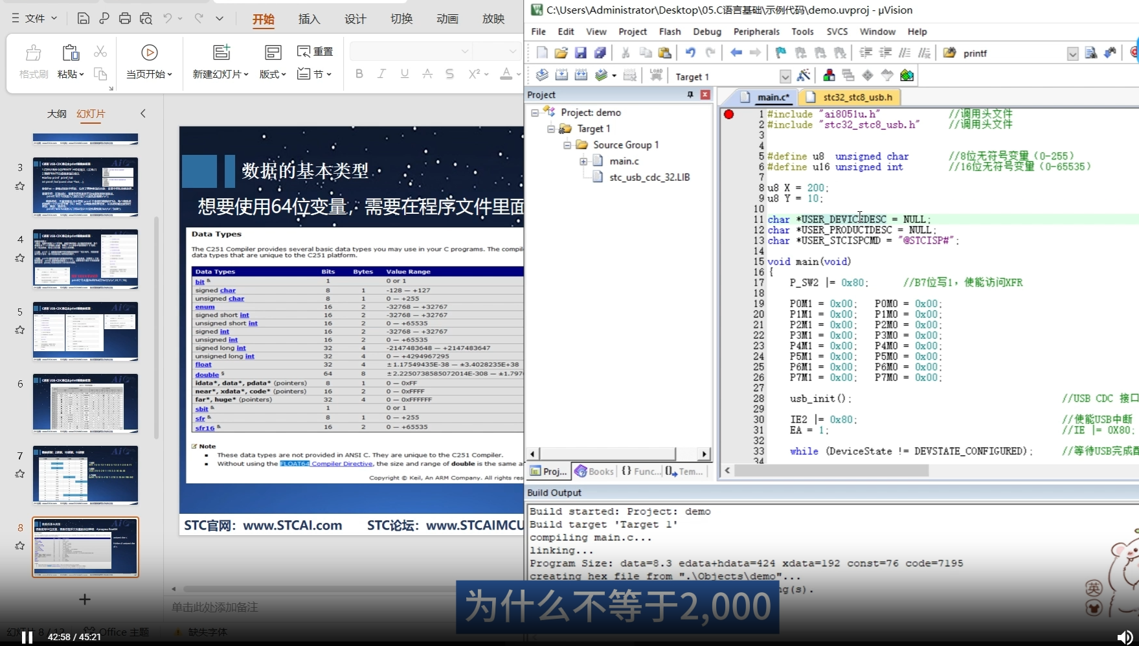Insert a bookmark with the flag icon
Image resolution: width=1139 pixels, height=646 pixels.
pyautogui.click(x=781, y=53)
